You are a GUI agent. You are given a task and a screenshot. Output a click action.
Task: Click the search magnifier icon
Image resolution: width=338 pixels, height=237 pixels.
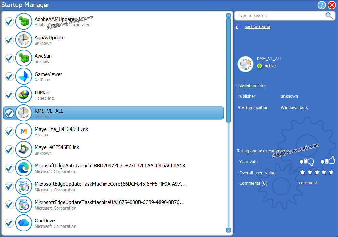point(328,16)
